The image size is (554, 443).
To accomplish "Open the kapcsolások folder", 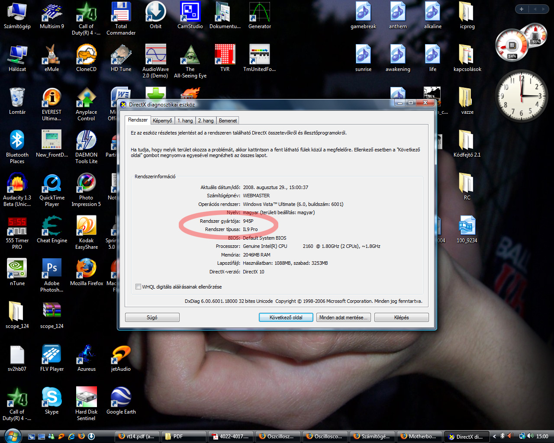I will [x=467, y=58].
